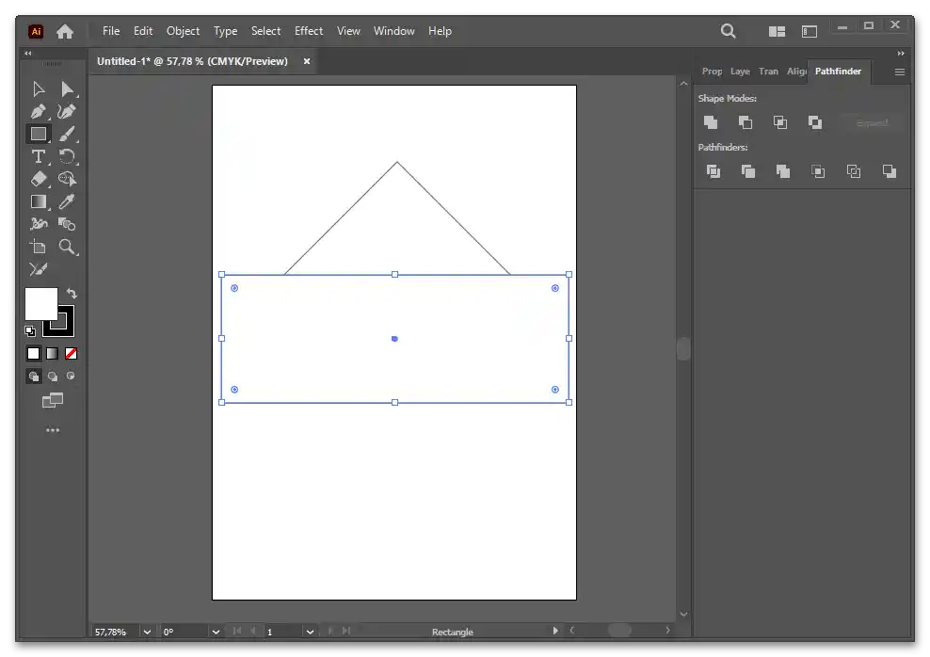Apply Minus Back pathfinder
Image resolution: width=930 pixels, height=657 pixels.
coord(889,171)
